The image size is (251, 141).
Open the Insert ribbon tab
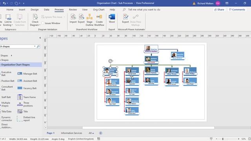click(x=22, y=9)
